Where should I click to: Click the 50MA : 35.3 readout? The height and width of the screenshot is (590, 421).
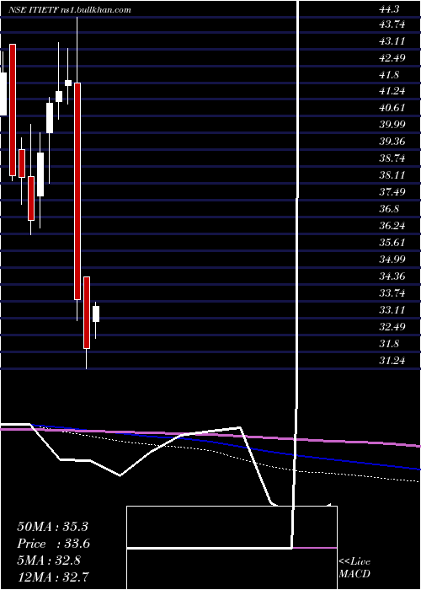click(x=52, y=527)
